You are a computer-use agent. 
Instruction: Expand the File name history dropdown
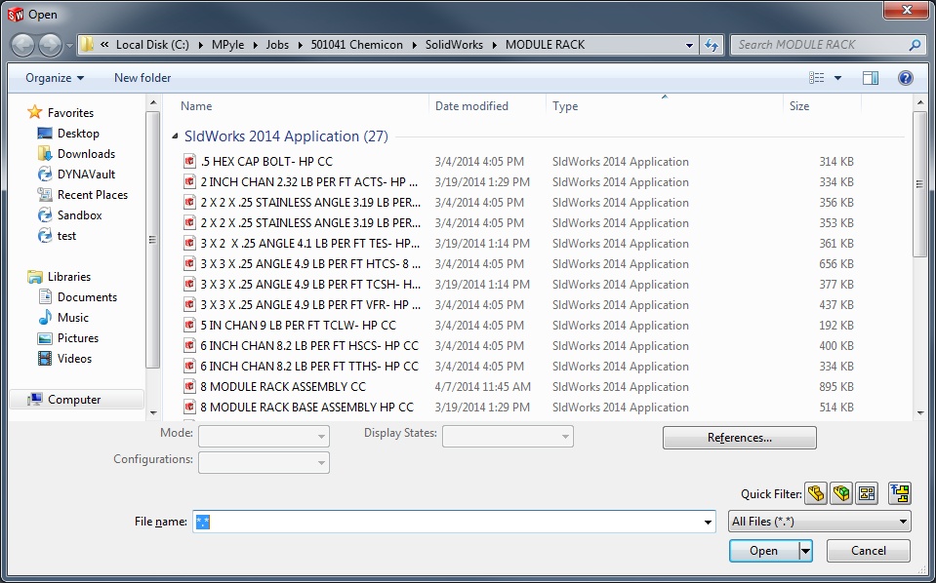708,523
